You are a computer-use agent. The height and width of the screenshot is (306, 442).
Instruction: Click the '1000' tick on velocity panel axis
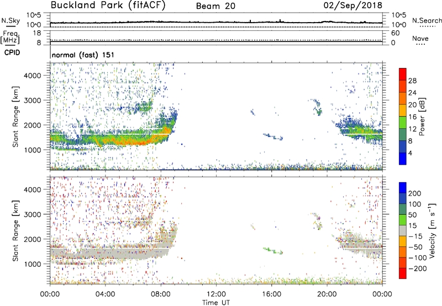(33, 264)
